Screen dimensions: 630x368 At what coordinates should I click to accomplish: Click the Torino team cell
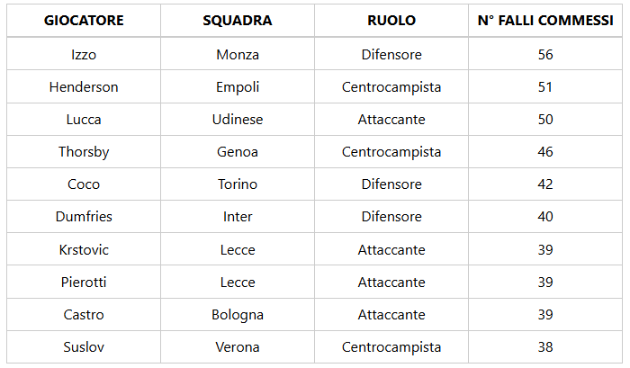pyautogui.click(x=238, y=184)
